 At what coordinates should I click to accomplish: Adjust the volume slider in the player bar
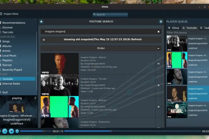click(x=36, y=131)
